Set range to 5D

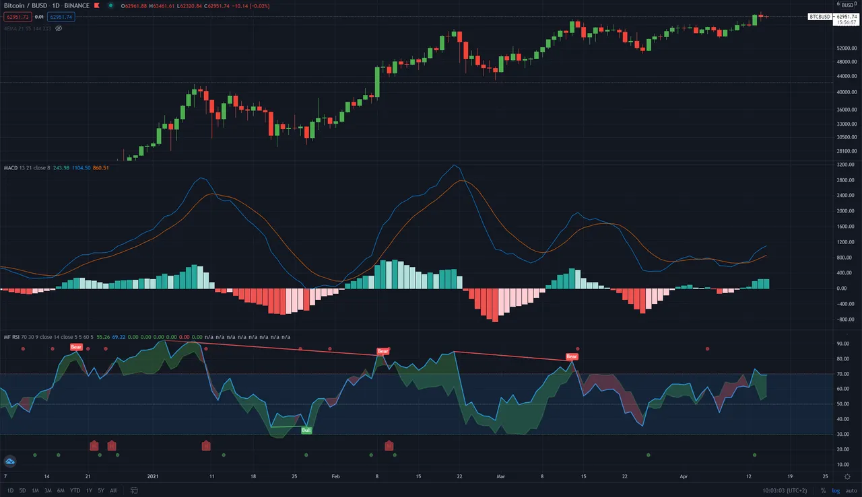point(22,490)
